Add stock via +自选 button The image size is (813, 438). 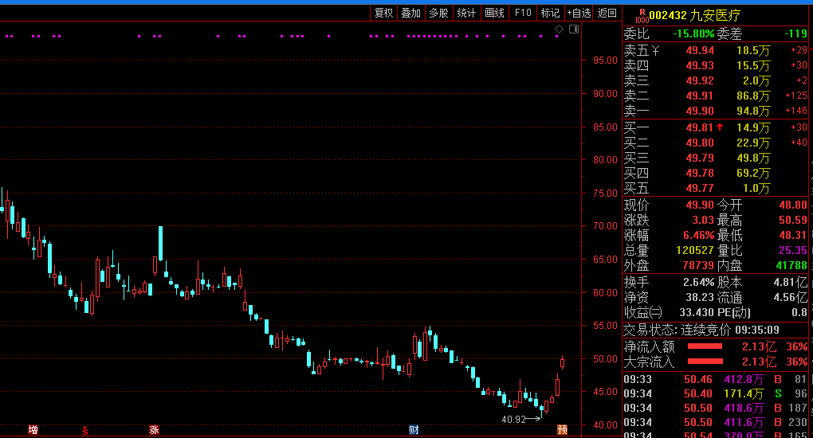click(579, 13)
